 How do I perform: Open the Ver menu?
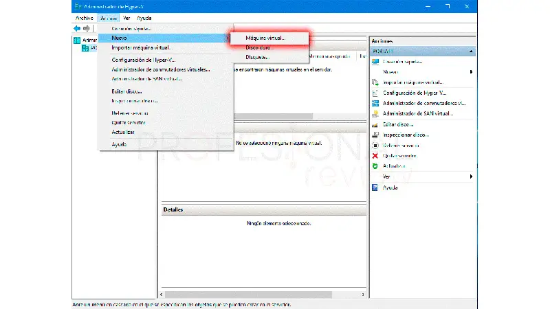pyautogui.click(x=126, y=18)
